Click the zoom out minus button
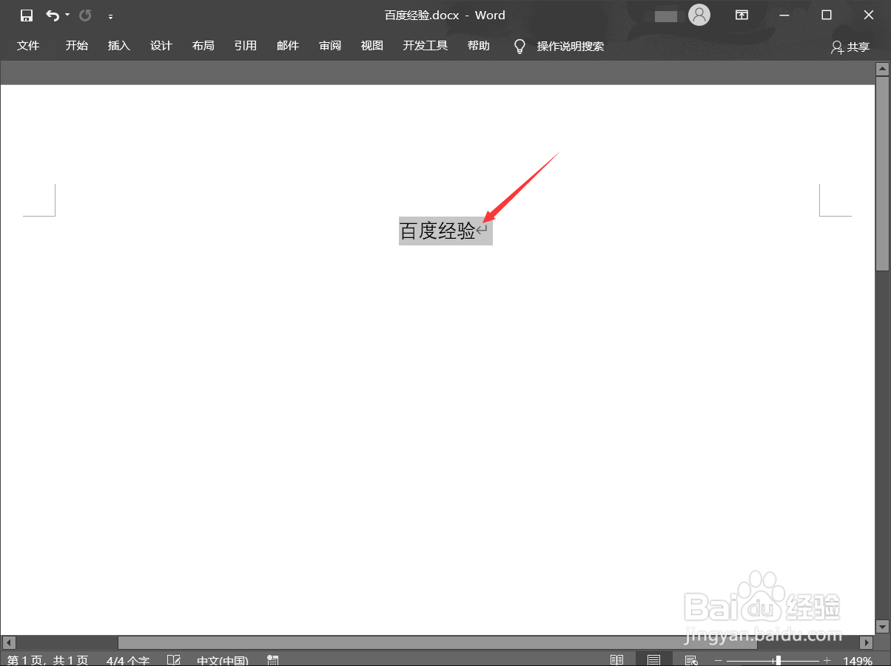The height and width of the screenshot is (666, 891). click(x=718, y=660)
